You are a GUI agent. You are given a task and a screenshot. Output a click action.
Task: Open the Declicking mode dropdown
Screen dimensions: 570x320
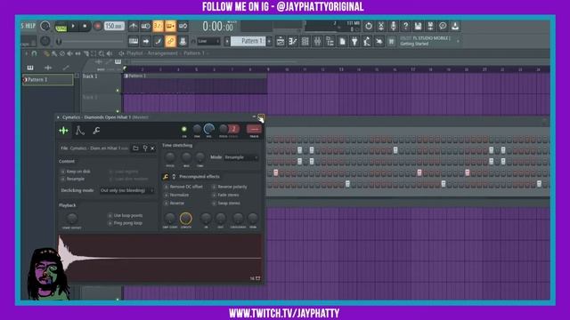126,190
